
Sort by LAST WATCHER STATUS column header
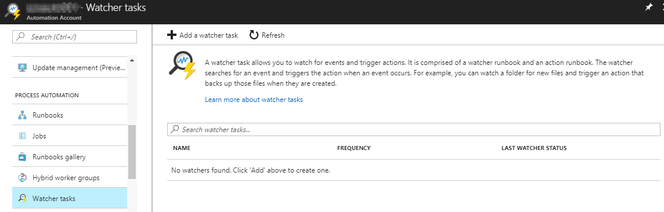pyautogui.click(x=534, y=148)
